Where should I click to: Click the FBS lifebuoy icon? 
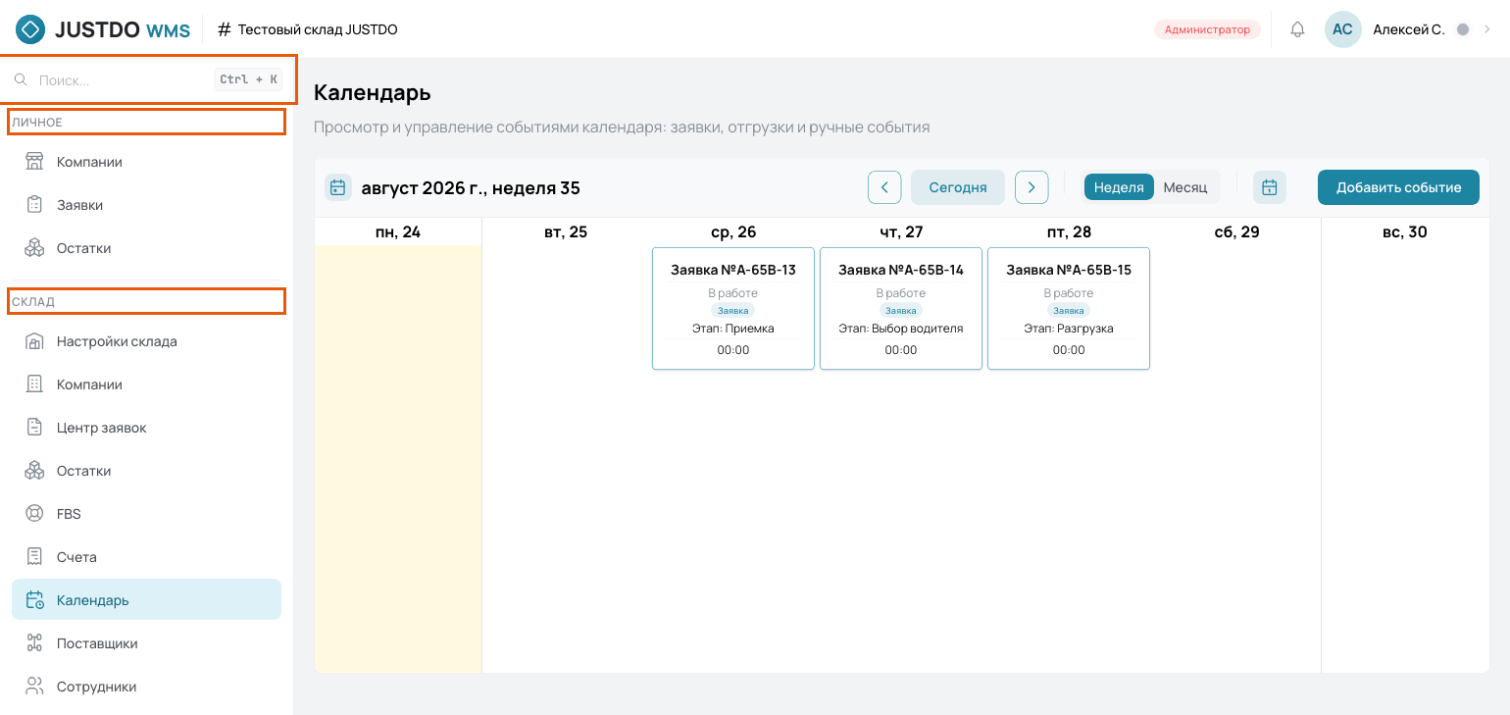[34, 514]
